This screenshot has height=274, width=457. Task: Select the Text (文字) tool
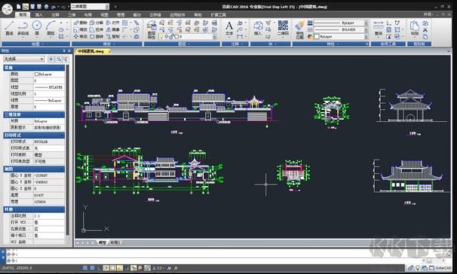coord(229,28)
